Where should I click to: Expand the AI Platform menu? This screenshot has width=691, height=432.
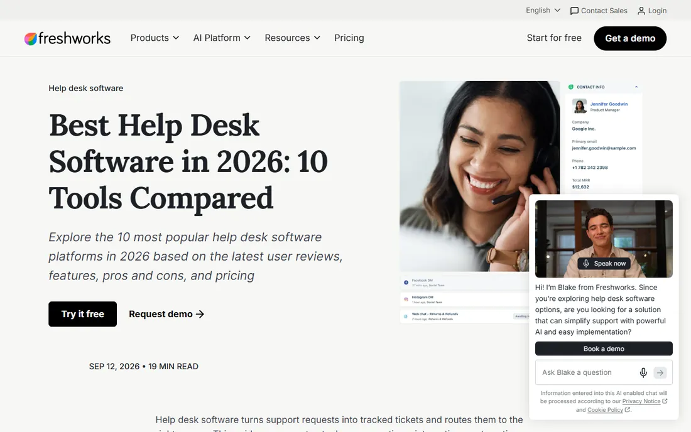coord(222,38)
